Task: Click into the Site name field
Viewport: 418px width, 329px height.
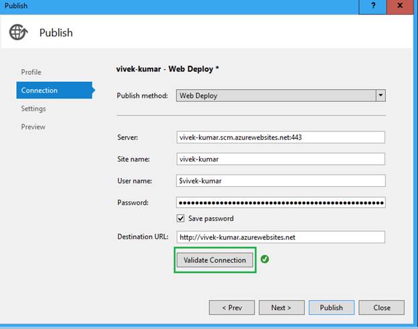Action: (281, 159)
